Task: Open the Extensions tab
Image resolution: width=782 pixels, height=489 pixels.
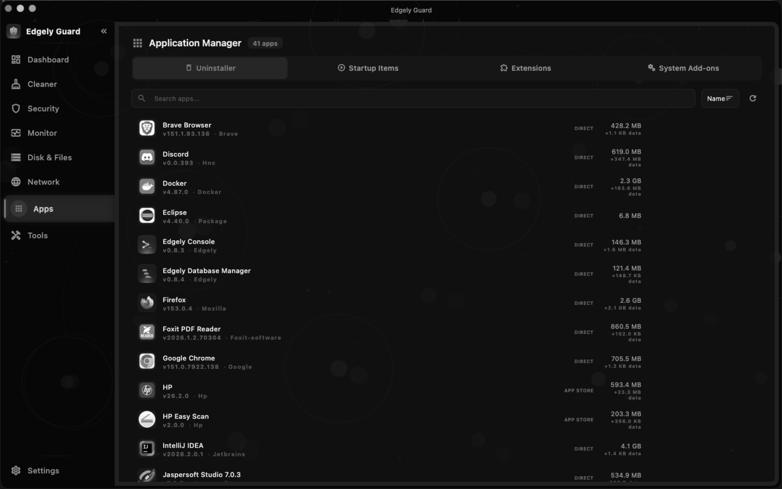Action: tap(526, 68)
